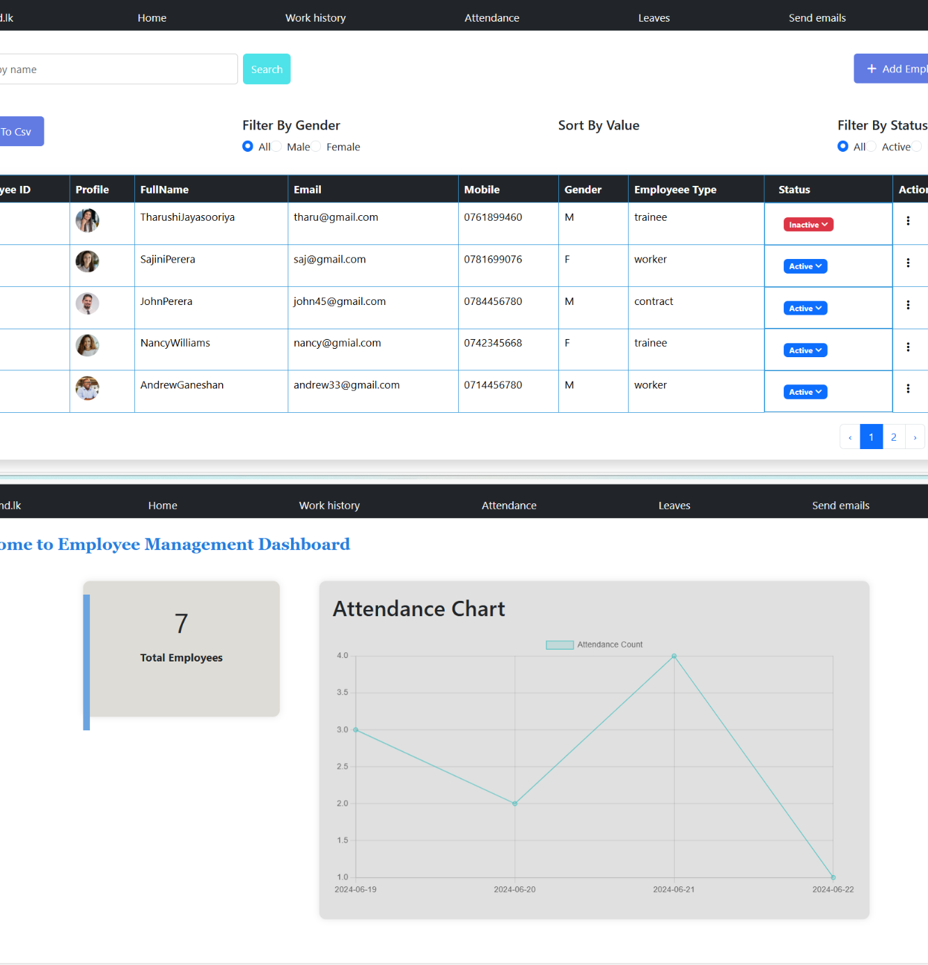Toggle the Attendance Count legend swatch

(560, 645)
